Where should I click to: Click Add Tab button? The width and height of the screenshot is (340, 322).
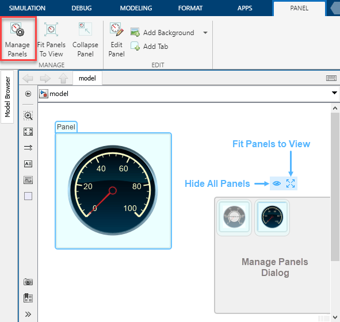tap(150, 47)
